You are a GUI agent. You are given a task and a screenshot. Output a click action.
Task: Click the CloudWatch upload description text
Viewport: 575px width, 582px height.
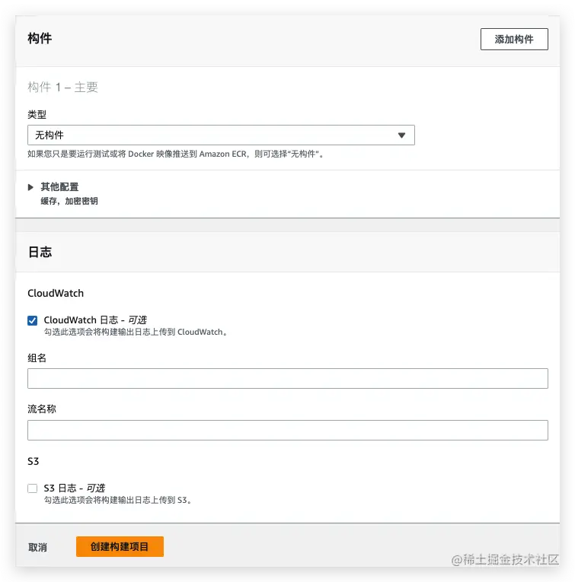coord(136,332)
